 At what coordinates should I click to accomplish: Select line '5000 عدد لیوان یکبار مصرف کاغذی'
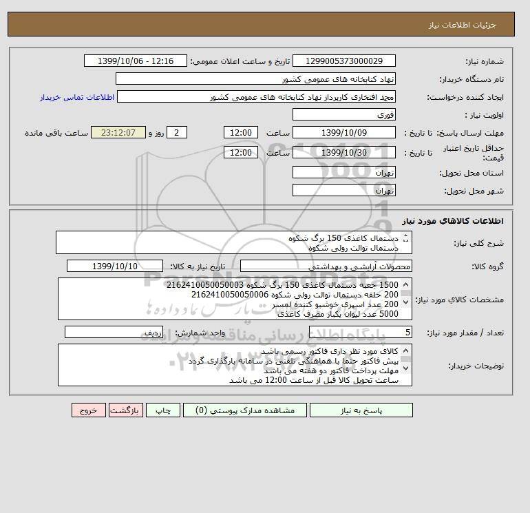(x=338, y=314)
